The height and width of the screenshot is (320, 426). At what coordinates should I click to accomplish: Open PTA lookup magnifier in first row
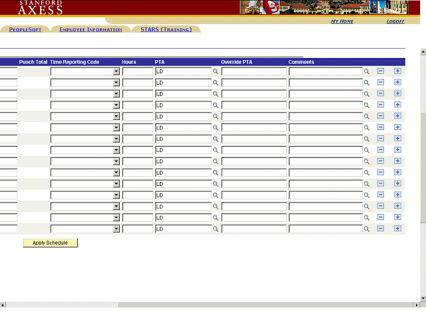click(x=215, y=71)
